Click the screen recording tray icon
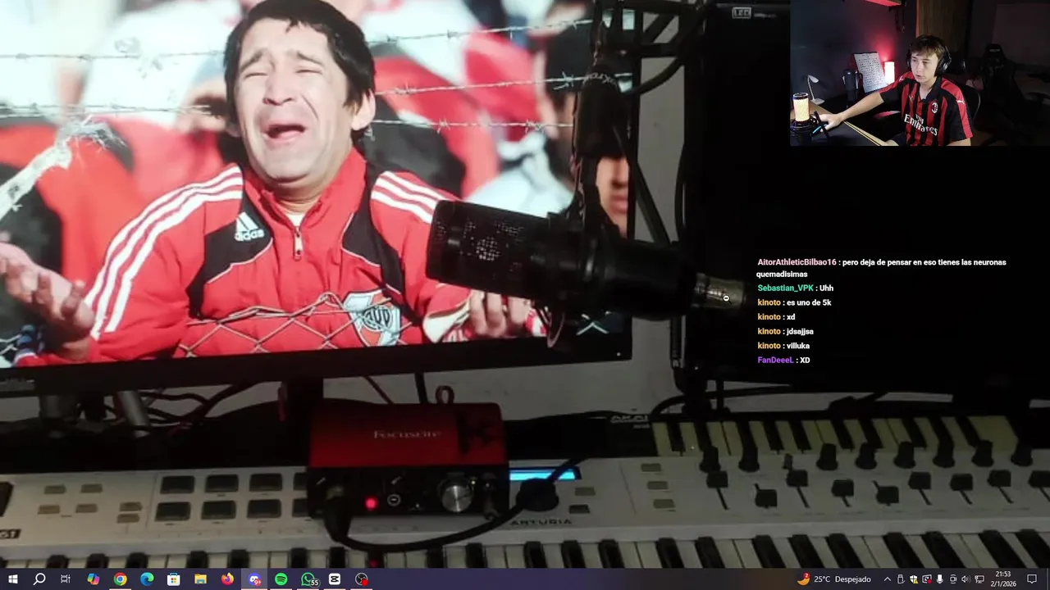The image size is (1050, 590). [927, 579]
